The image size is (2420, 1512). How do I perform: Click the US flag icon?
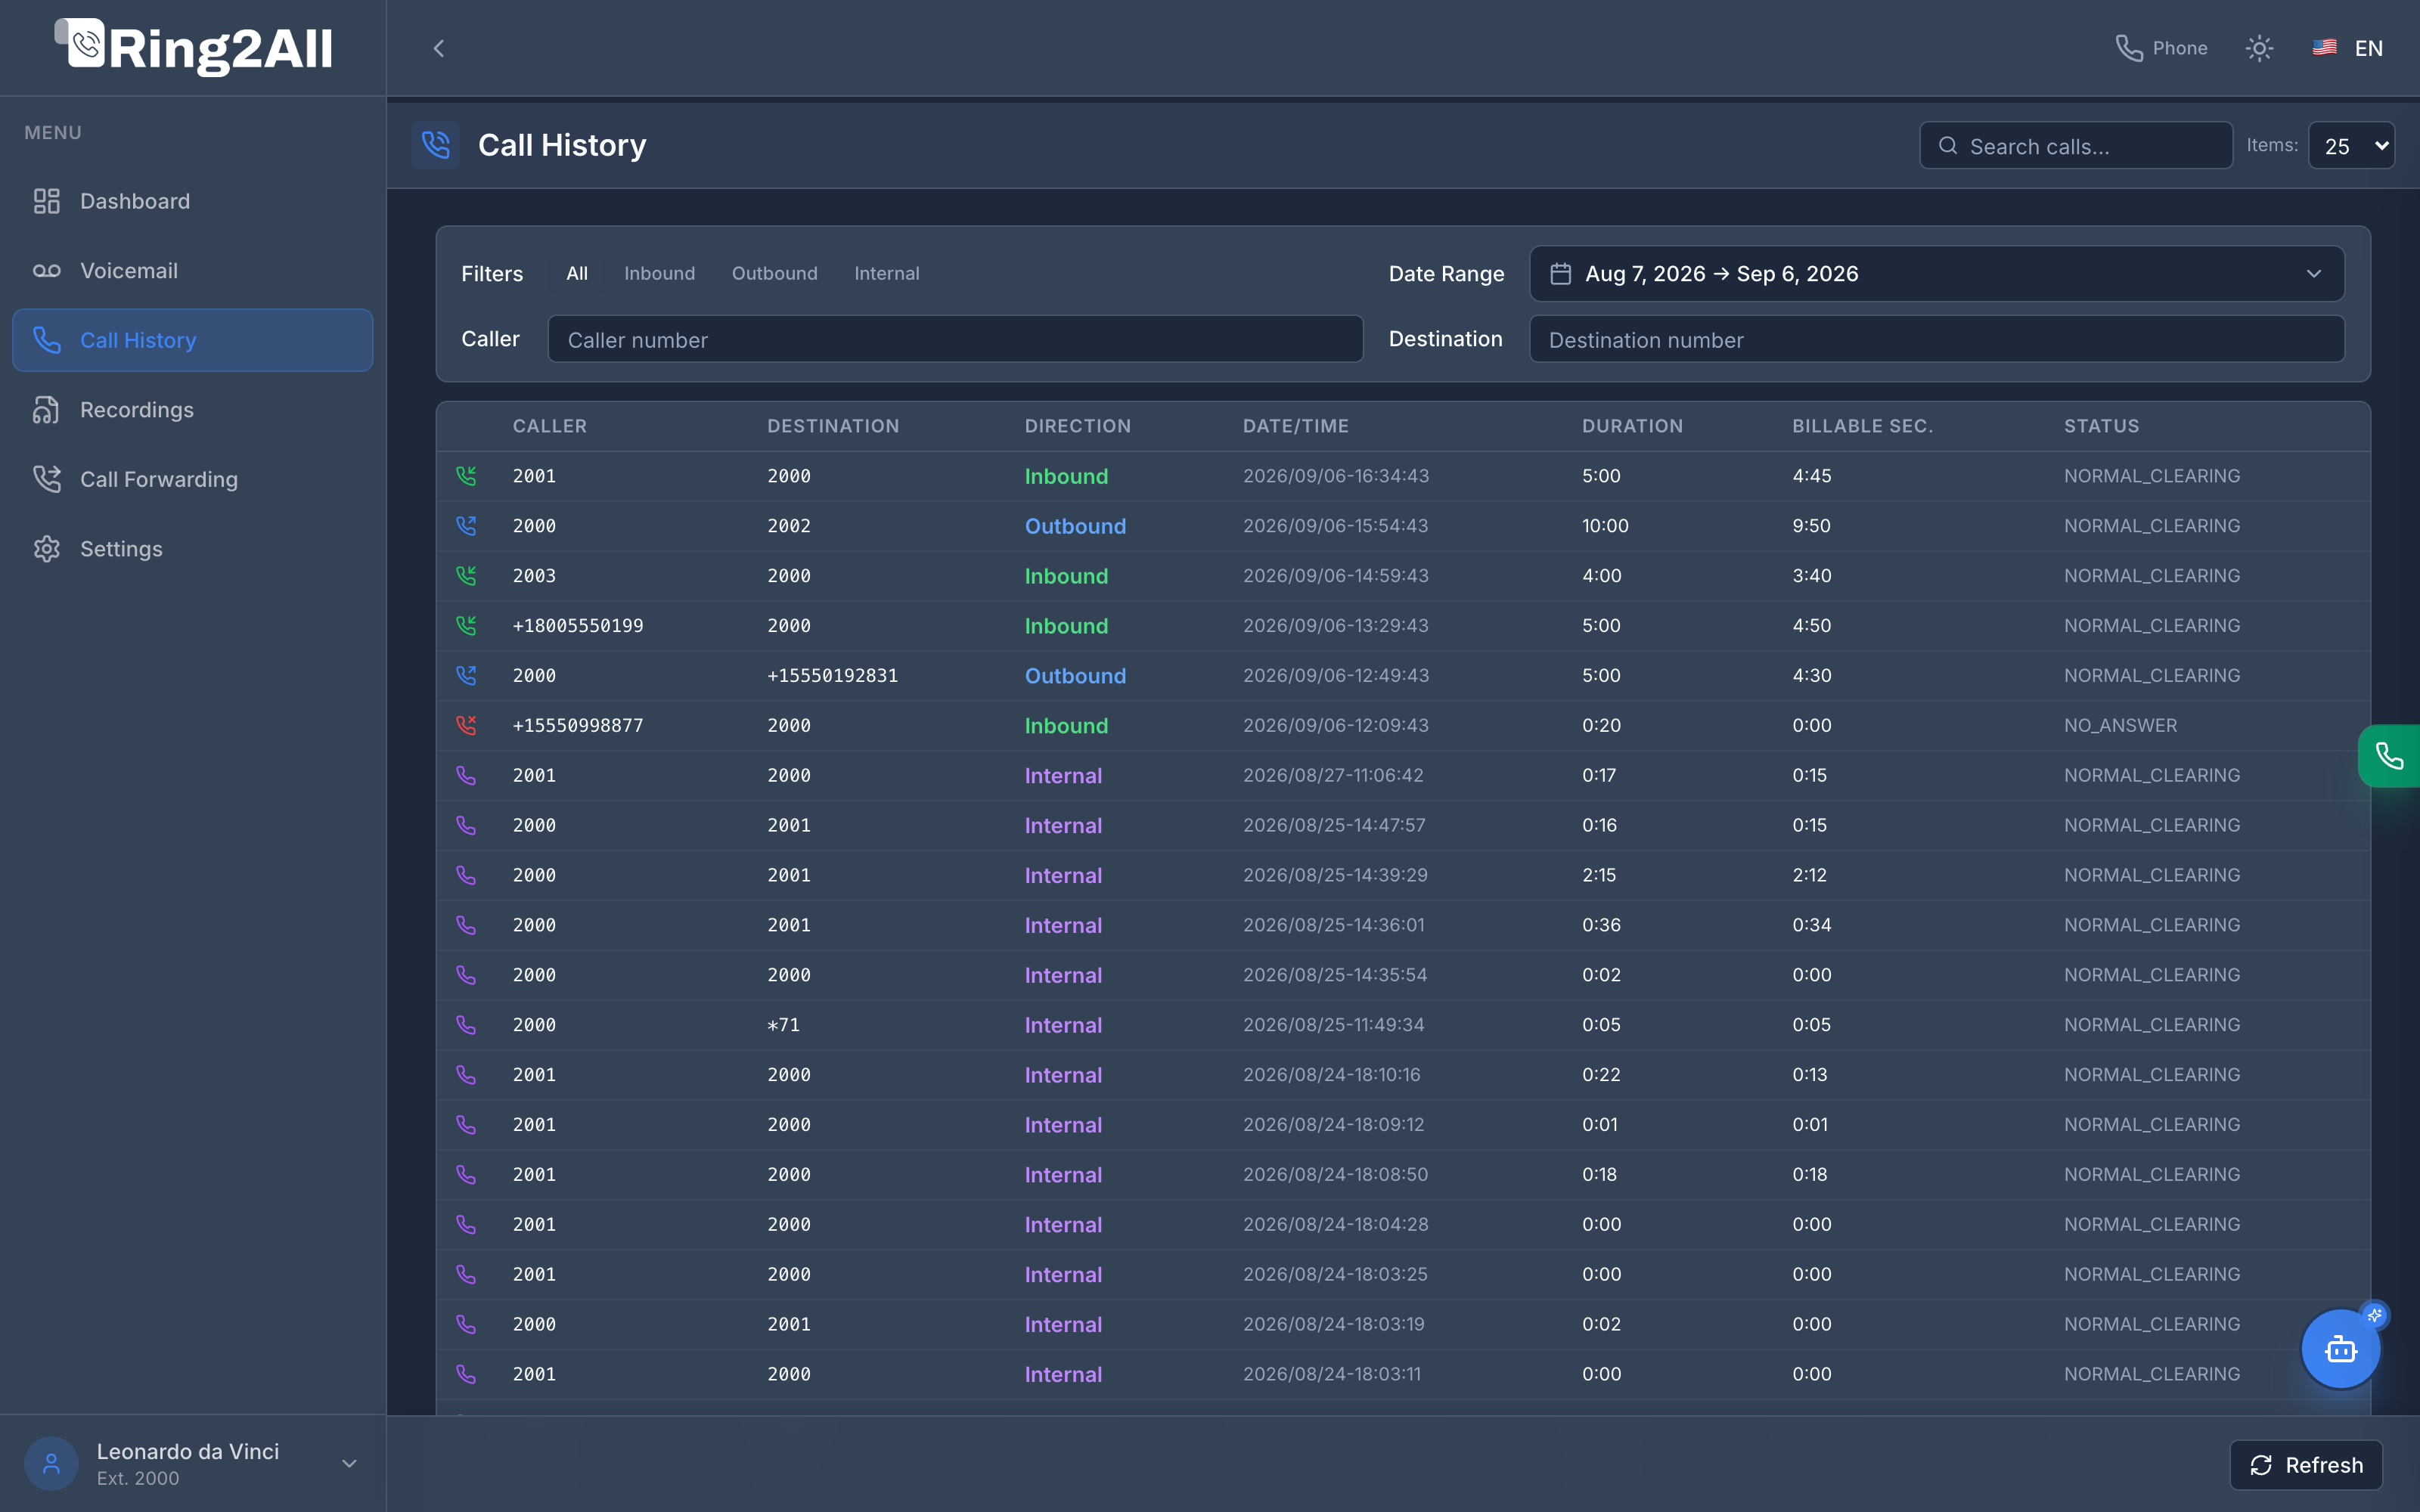click(x=2324, y=47)
